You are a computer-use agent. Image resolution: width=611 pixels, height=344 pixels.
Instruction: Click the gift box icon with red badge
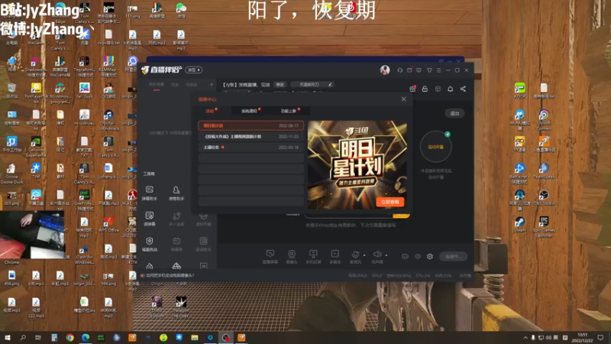[x=412, y=89]
